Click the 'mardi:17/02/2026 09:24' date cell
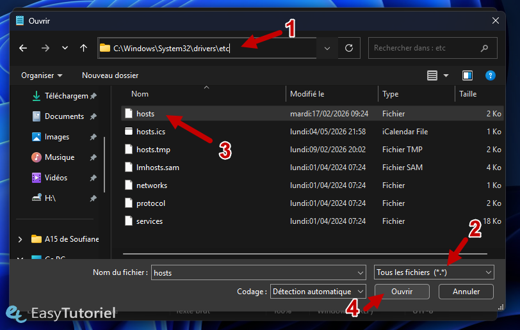The height and width of the screenshot is (330, 520). (x=329, y=114)
